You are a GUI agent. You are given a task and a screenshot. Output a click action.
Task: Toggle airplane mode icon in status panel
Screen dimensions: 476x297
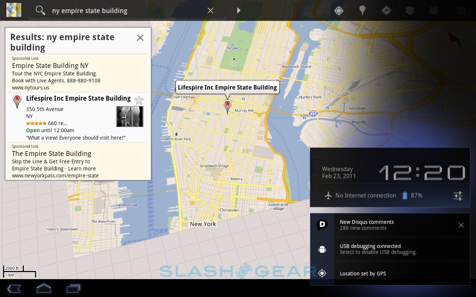(328, 195)
